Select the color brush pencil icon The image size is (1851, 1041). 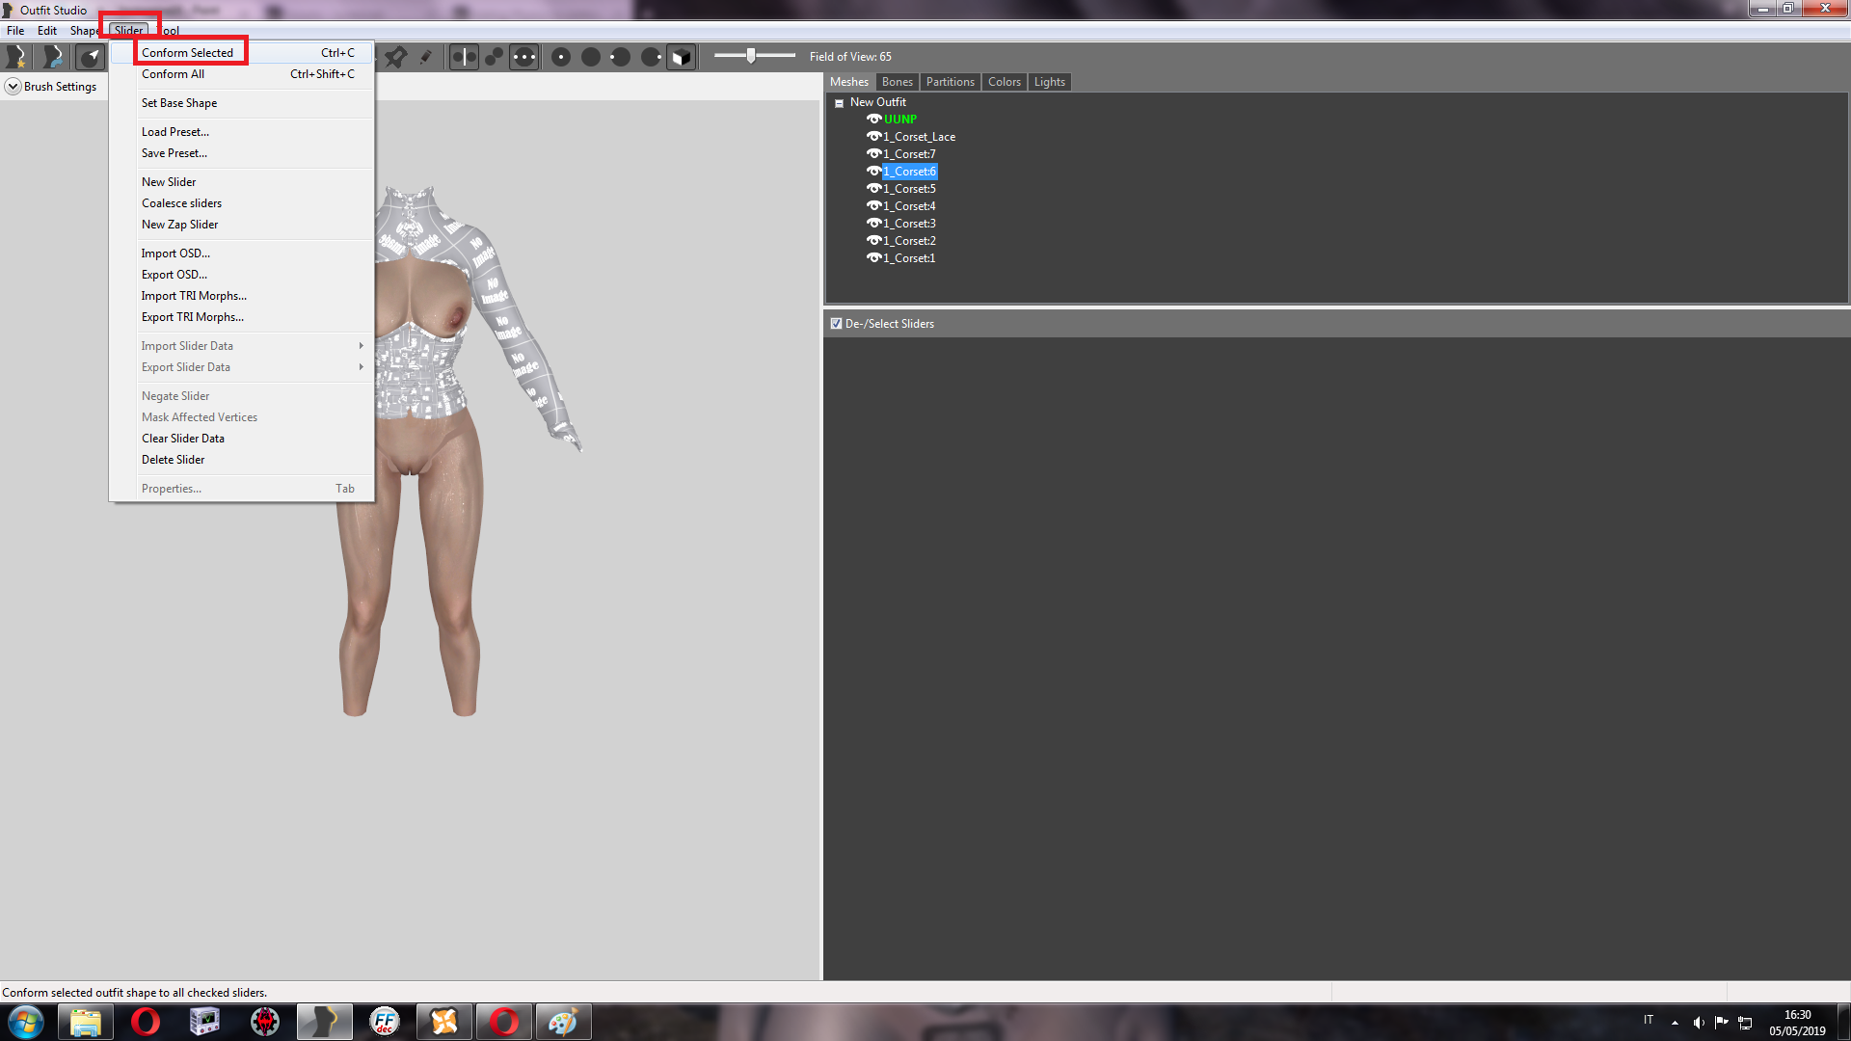pos(425,57)
